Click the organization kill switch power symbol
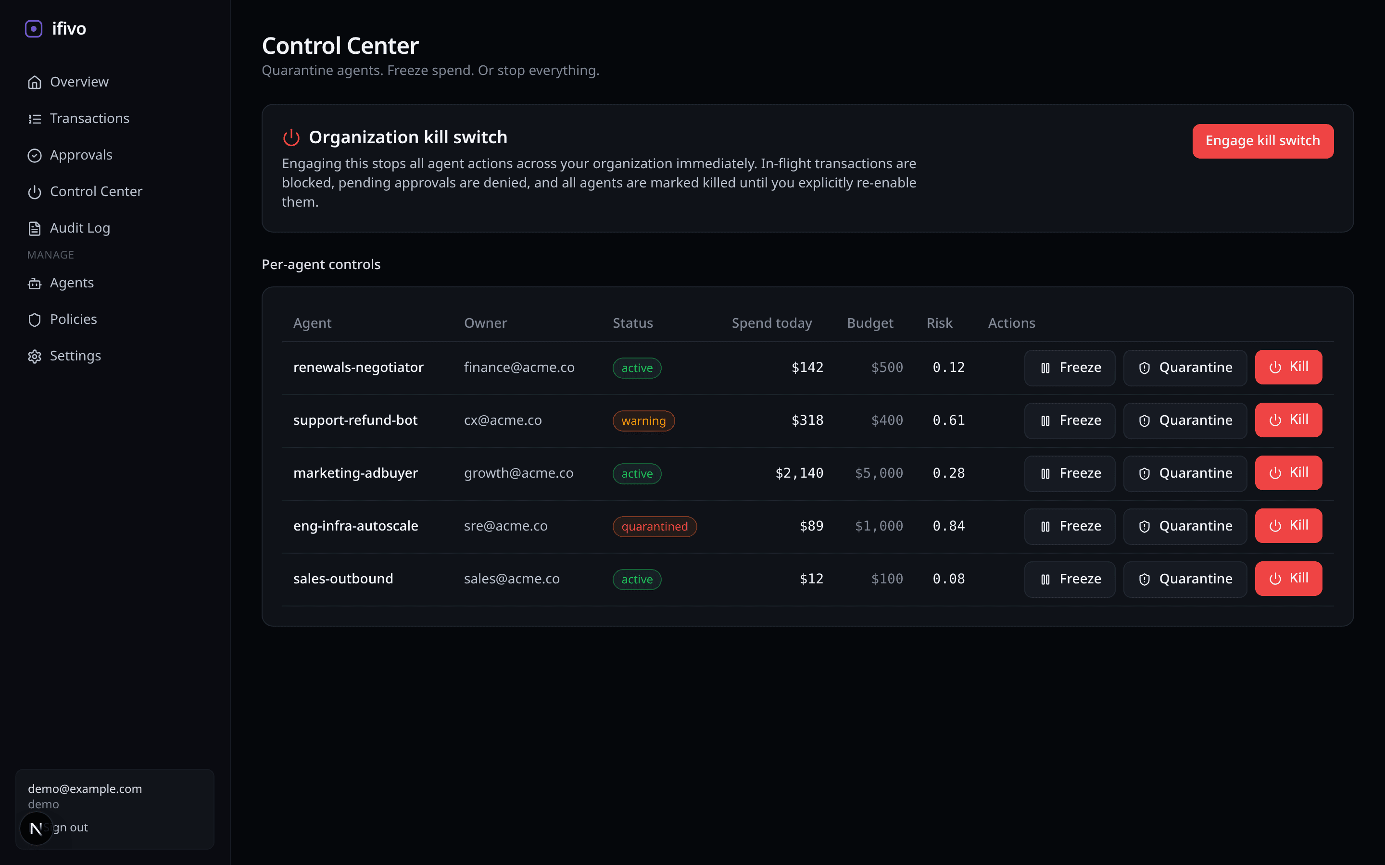 click(x=291, y=137)
